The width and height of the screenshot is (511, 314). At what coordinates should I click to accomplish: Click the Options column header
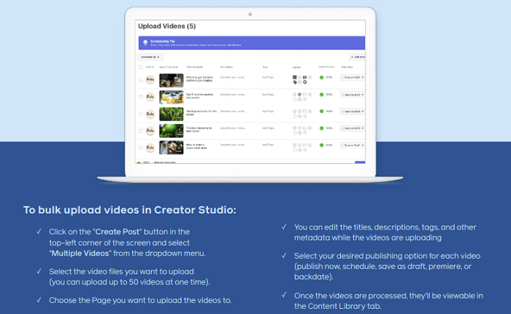pos(296,67)
